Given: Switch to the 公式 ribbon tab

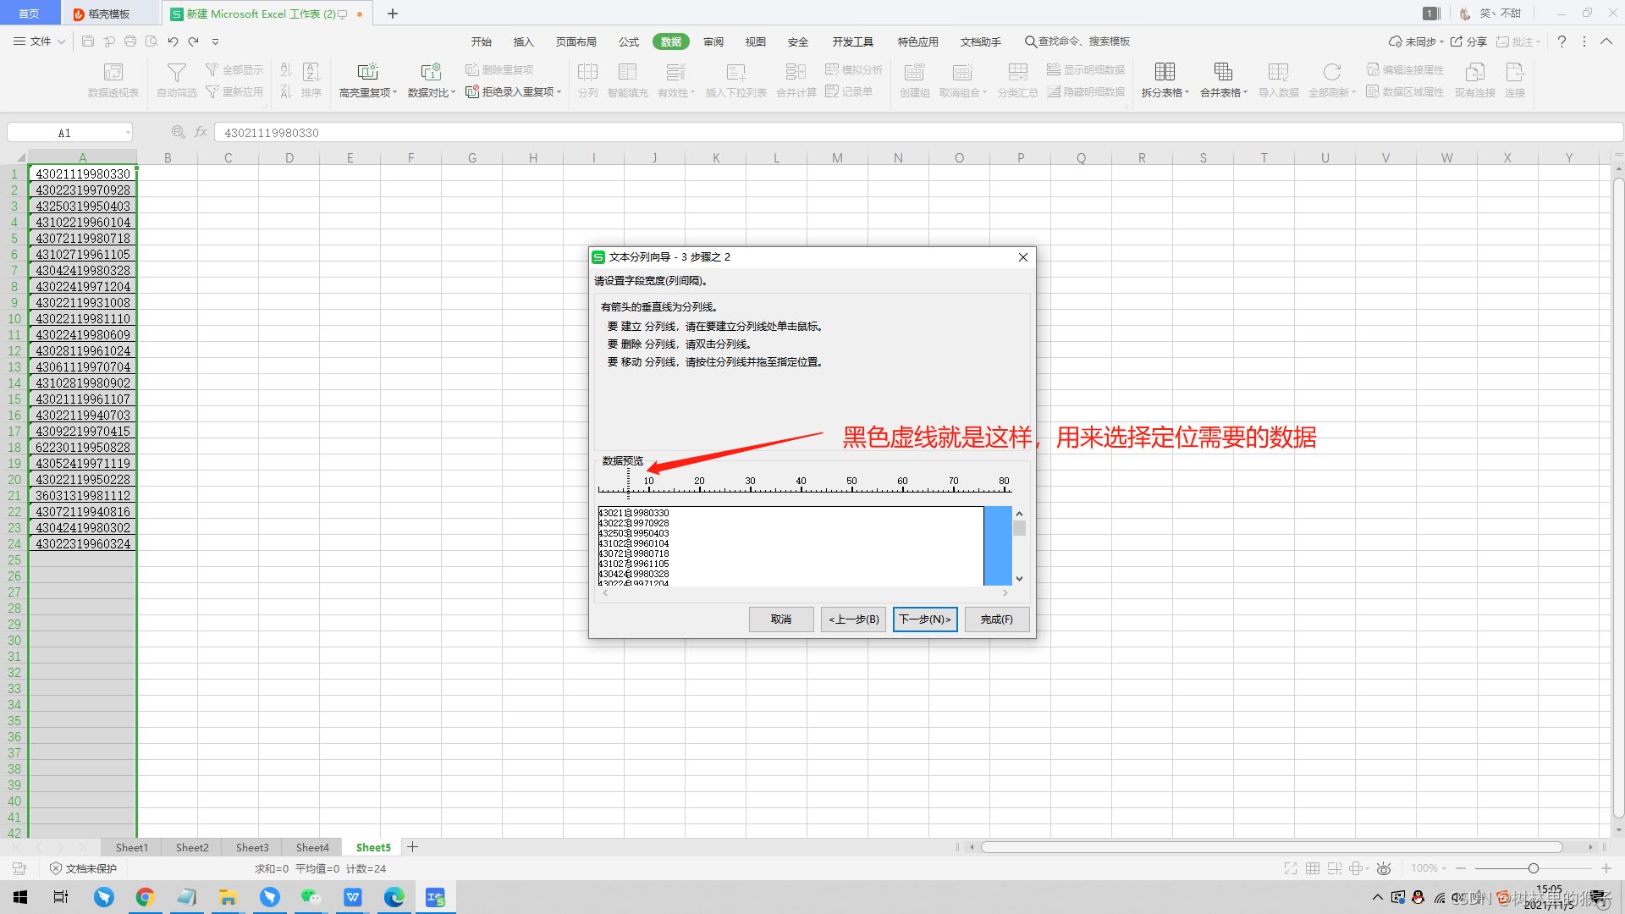Looking at the screenshot, I should pos(629,41).
